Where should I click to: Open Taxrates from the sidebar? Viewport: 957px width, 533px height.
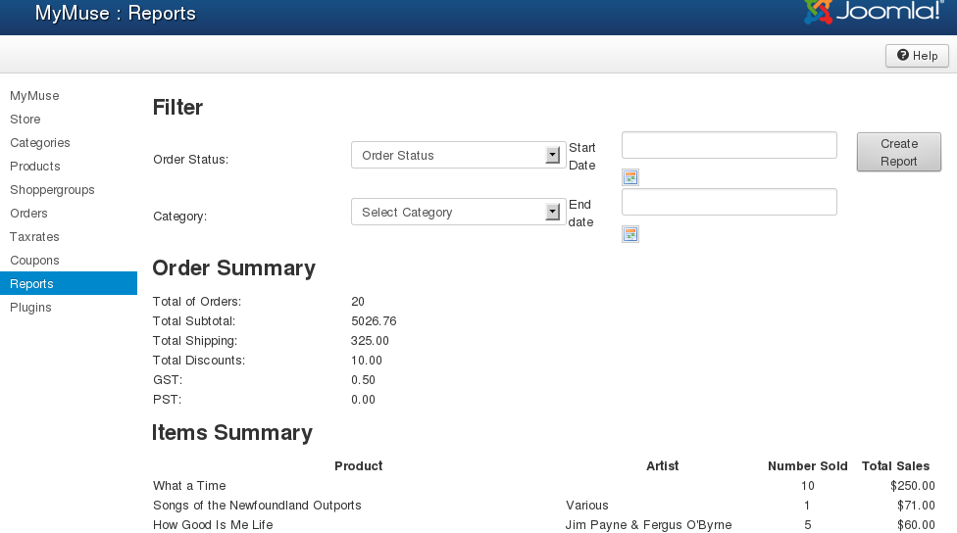coord(34,237)
